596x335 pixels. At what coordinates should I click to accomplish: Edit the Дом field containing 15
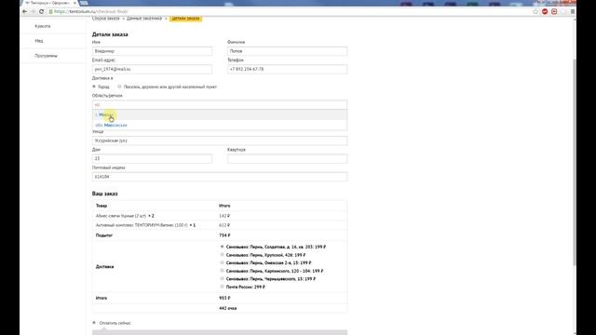point(152,158)
